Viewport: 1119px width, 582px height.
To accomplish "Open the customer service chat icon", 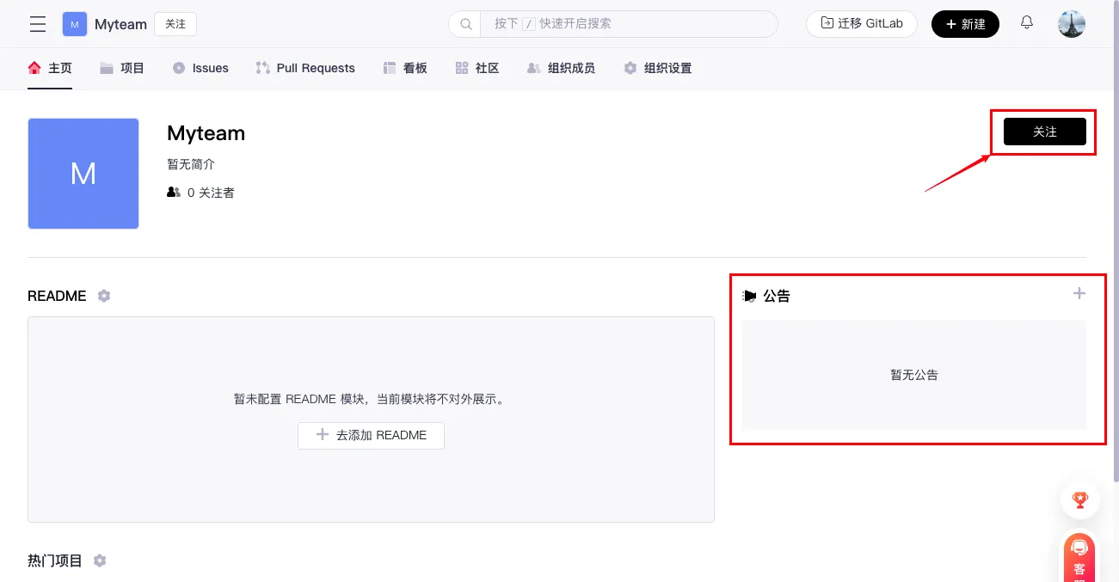I will pos(1079,555).
